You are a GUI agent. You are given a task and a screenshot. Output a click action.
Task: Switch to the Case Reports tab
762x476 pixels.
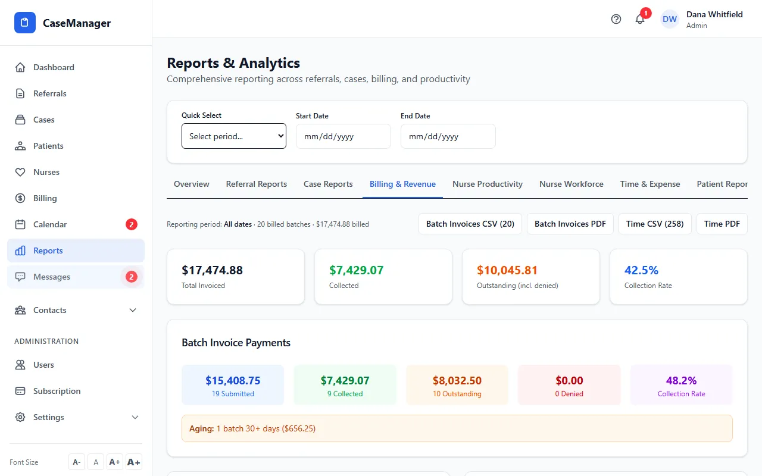click(x=328, y=184)
